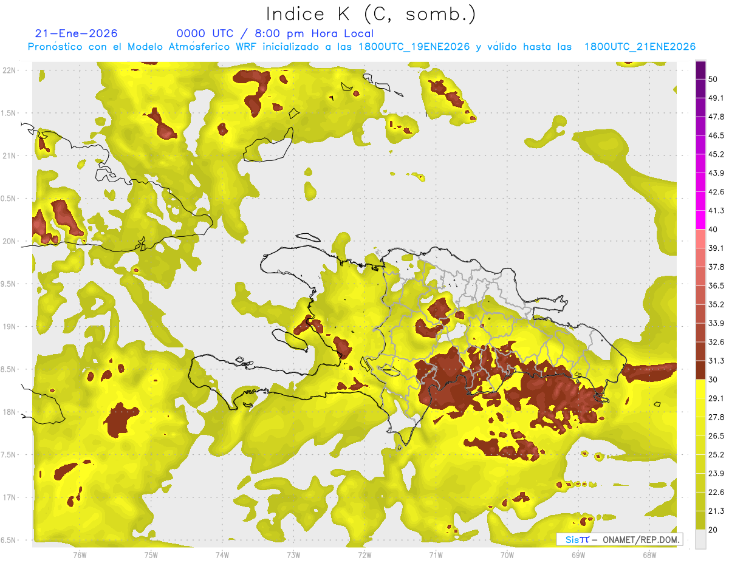Click the color bar value '37.8'
The width and height of the screenshot is (729, 563).
click(x=716, y=267)
